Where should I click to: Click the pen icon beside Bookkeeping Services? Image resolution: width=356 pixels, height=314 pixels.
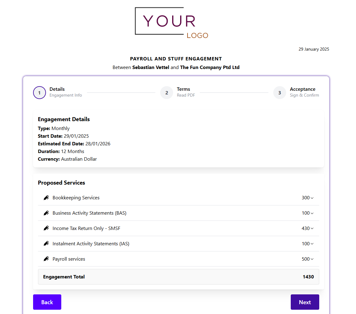pyautogui.click(x=46, y=198)
